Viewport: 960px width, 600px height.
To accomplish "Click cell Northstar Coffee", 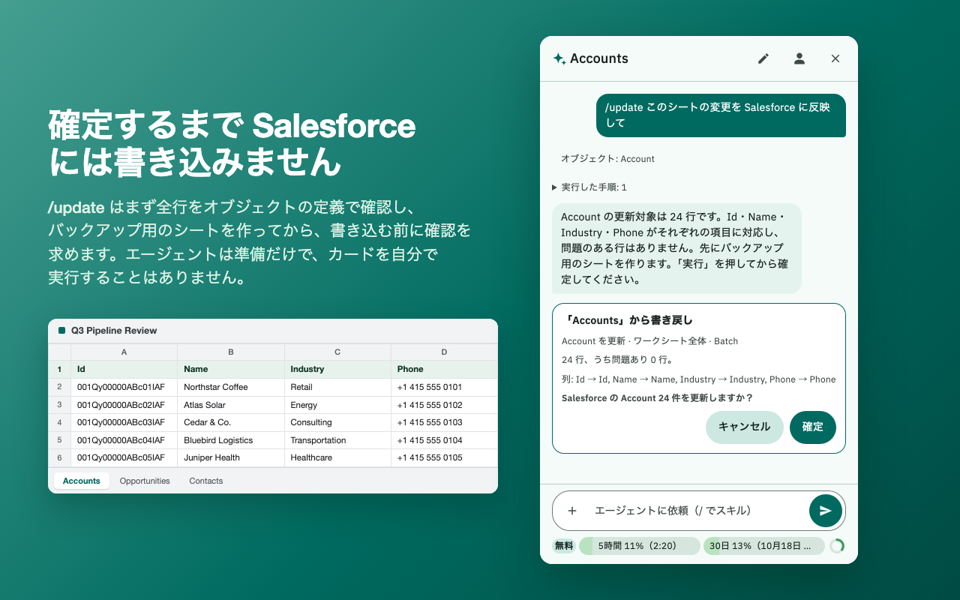I will [x=231, y=387].
